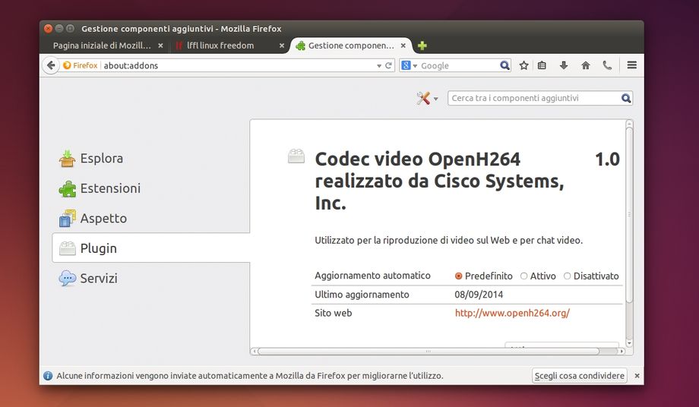699x407 pixels.
Task: Switch to lffl linux freedom tab
Action: [x=220, y=46]
